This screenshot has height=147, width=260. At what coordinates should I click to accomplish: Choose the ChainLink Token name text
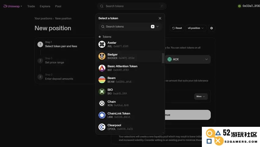pos(119,113)
